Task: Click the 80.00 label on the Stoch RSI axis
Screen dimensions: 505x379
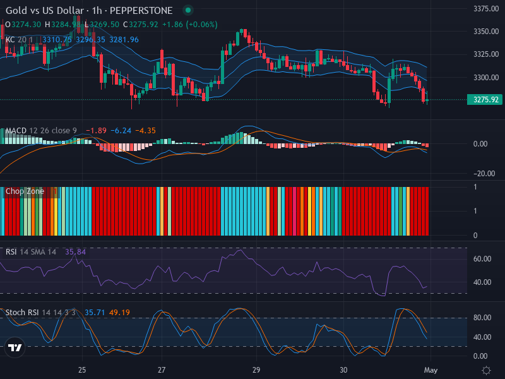Action: (x=482, y=318)
